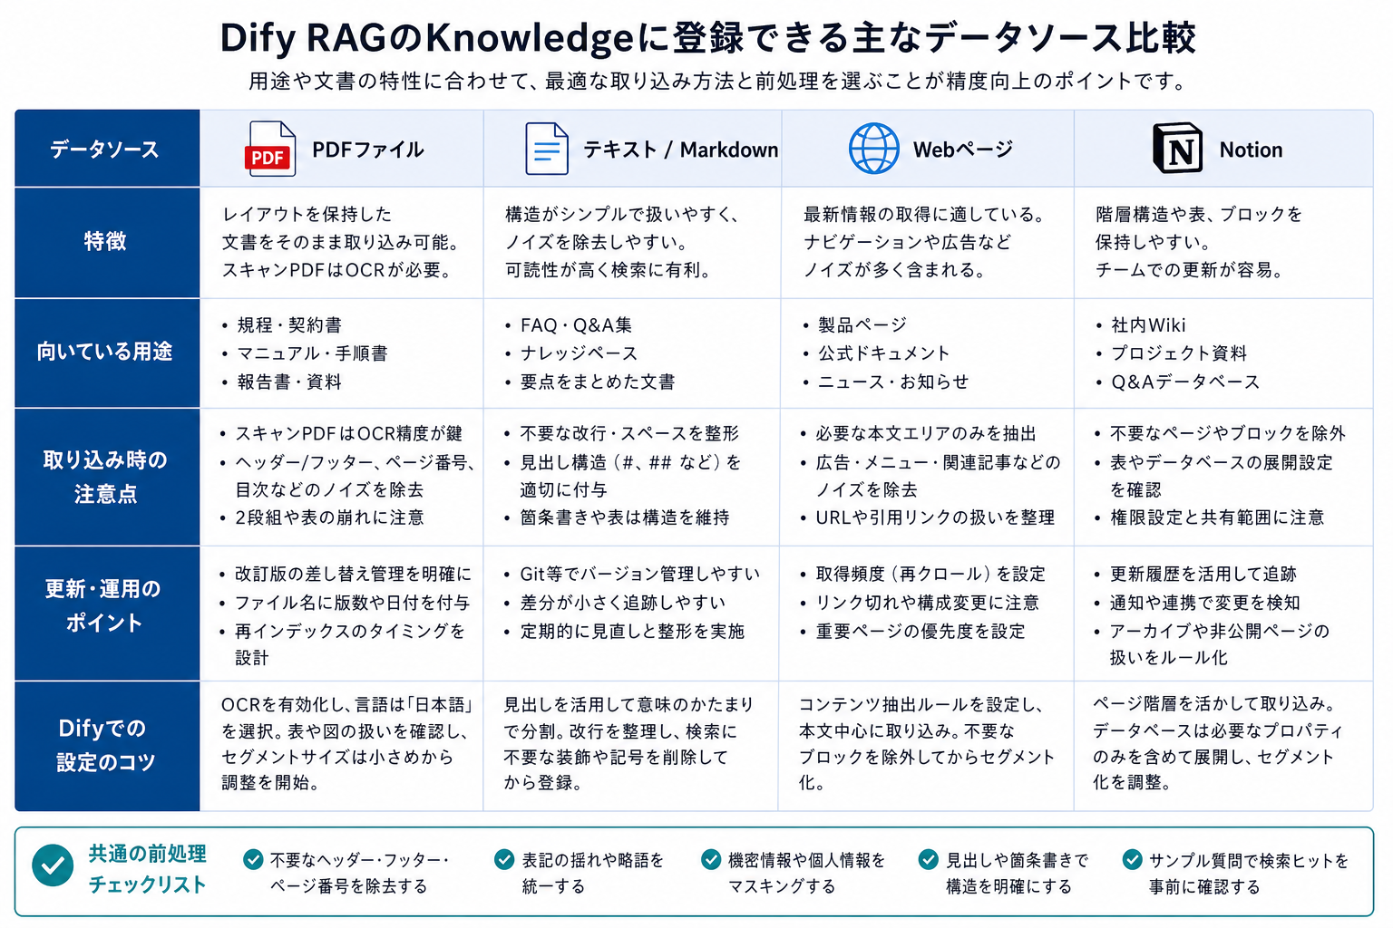This screenshot has height=928, width=1393.
Task: Click the checkmark next to 機密情報や個人情報を
Action: (x=712, y=859)
